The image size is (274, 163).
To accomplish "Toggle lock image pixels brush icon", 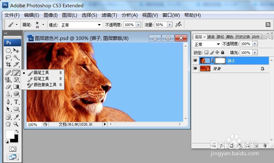I will point(212,52).
